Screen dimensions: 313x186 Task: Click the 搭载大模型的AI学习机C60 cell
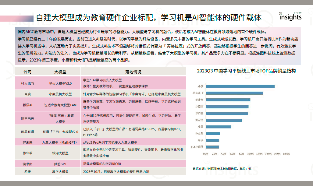click(x=133, y=164)
